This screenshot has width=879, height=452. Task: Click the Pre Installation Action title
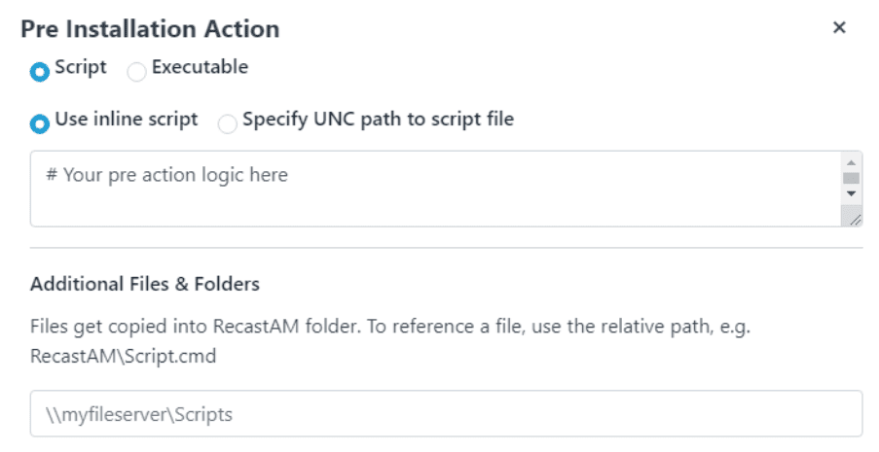coord(150,29)
